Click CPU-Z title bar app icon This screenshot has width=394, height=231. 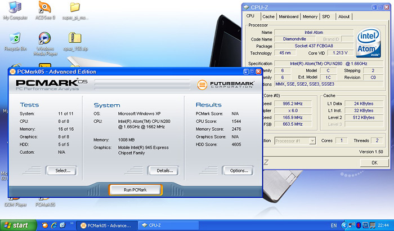[x=247, y=7]
